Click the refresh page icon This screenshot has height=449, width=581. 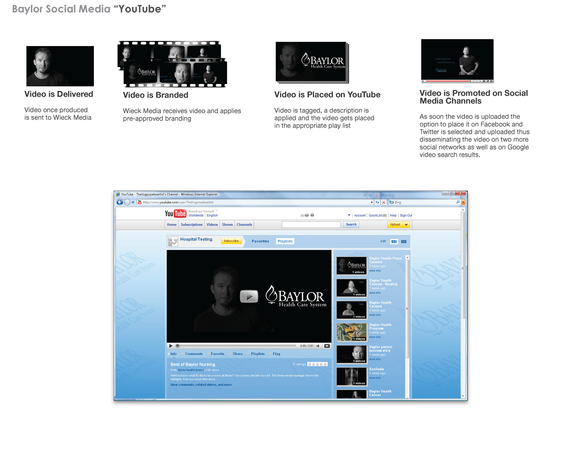[x=377, y=202]
